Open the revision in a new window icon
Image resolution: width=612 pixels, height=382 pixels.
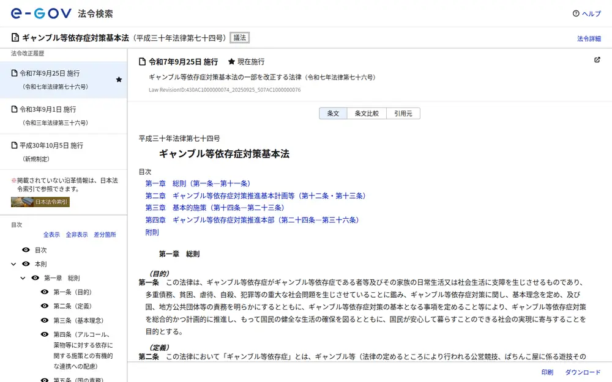(597, 60)
